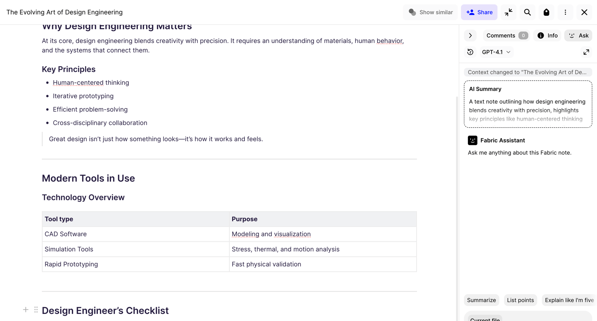The image size is (597, 321).
Task: Open search with the magnifier icon
Action: click(528, 12)
